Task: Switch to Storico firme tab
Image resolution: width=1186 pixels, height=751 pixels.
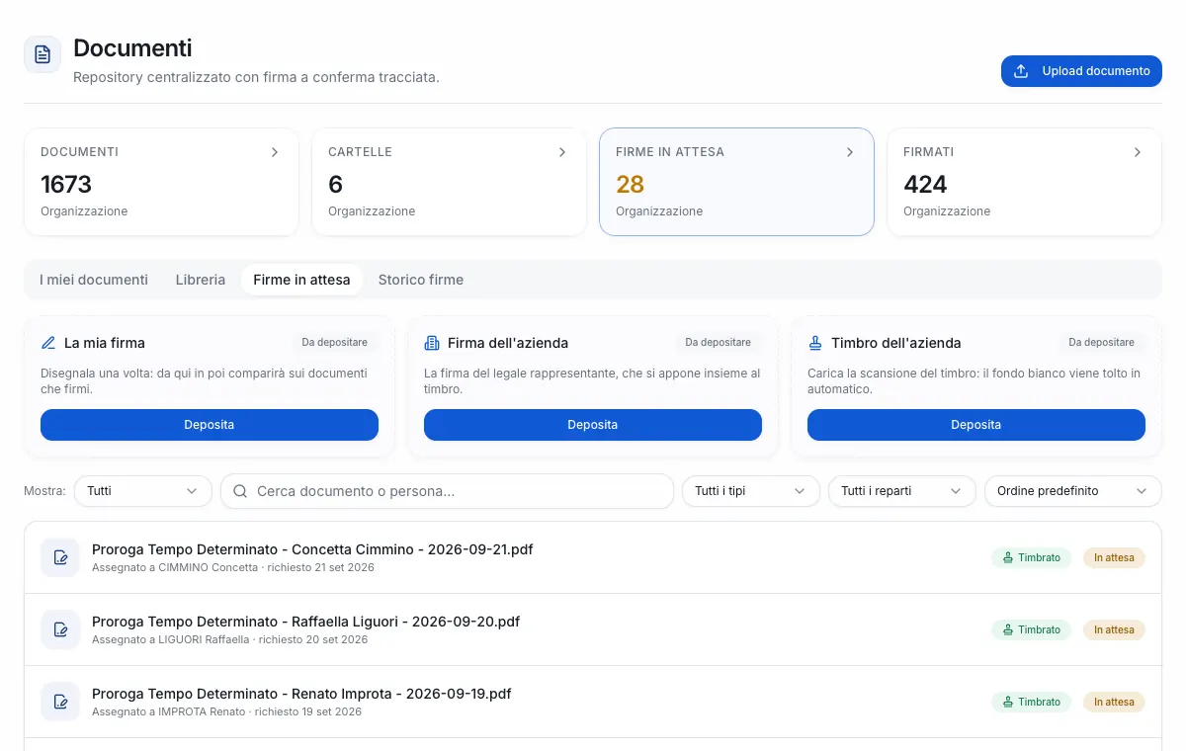Action: (x=421, y=280)
